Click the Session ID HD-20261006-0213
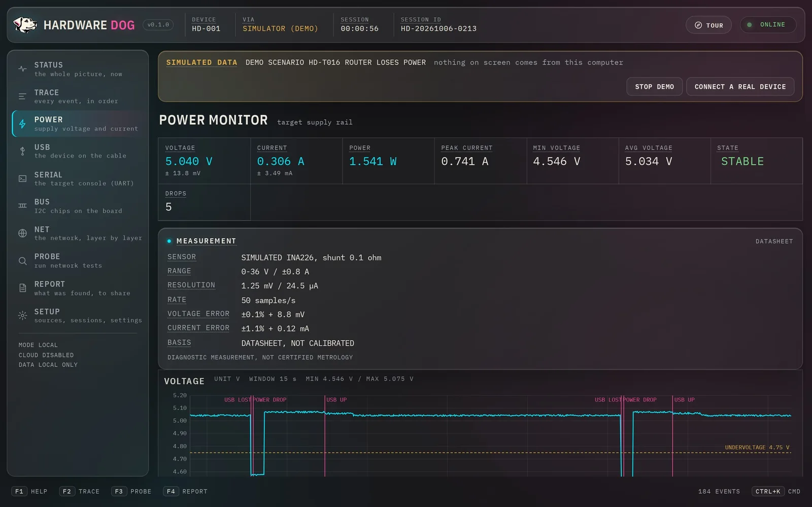 [x=438, y=29]
